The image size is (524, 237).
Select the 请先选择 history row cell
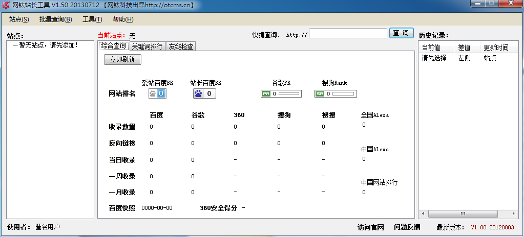click(434, 58)
